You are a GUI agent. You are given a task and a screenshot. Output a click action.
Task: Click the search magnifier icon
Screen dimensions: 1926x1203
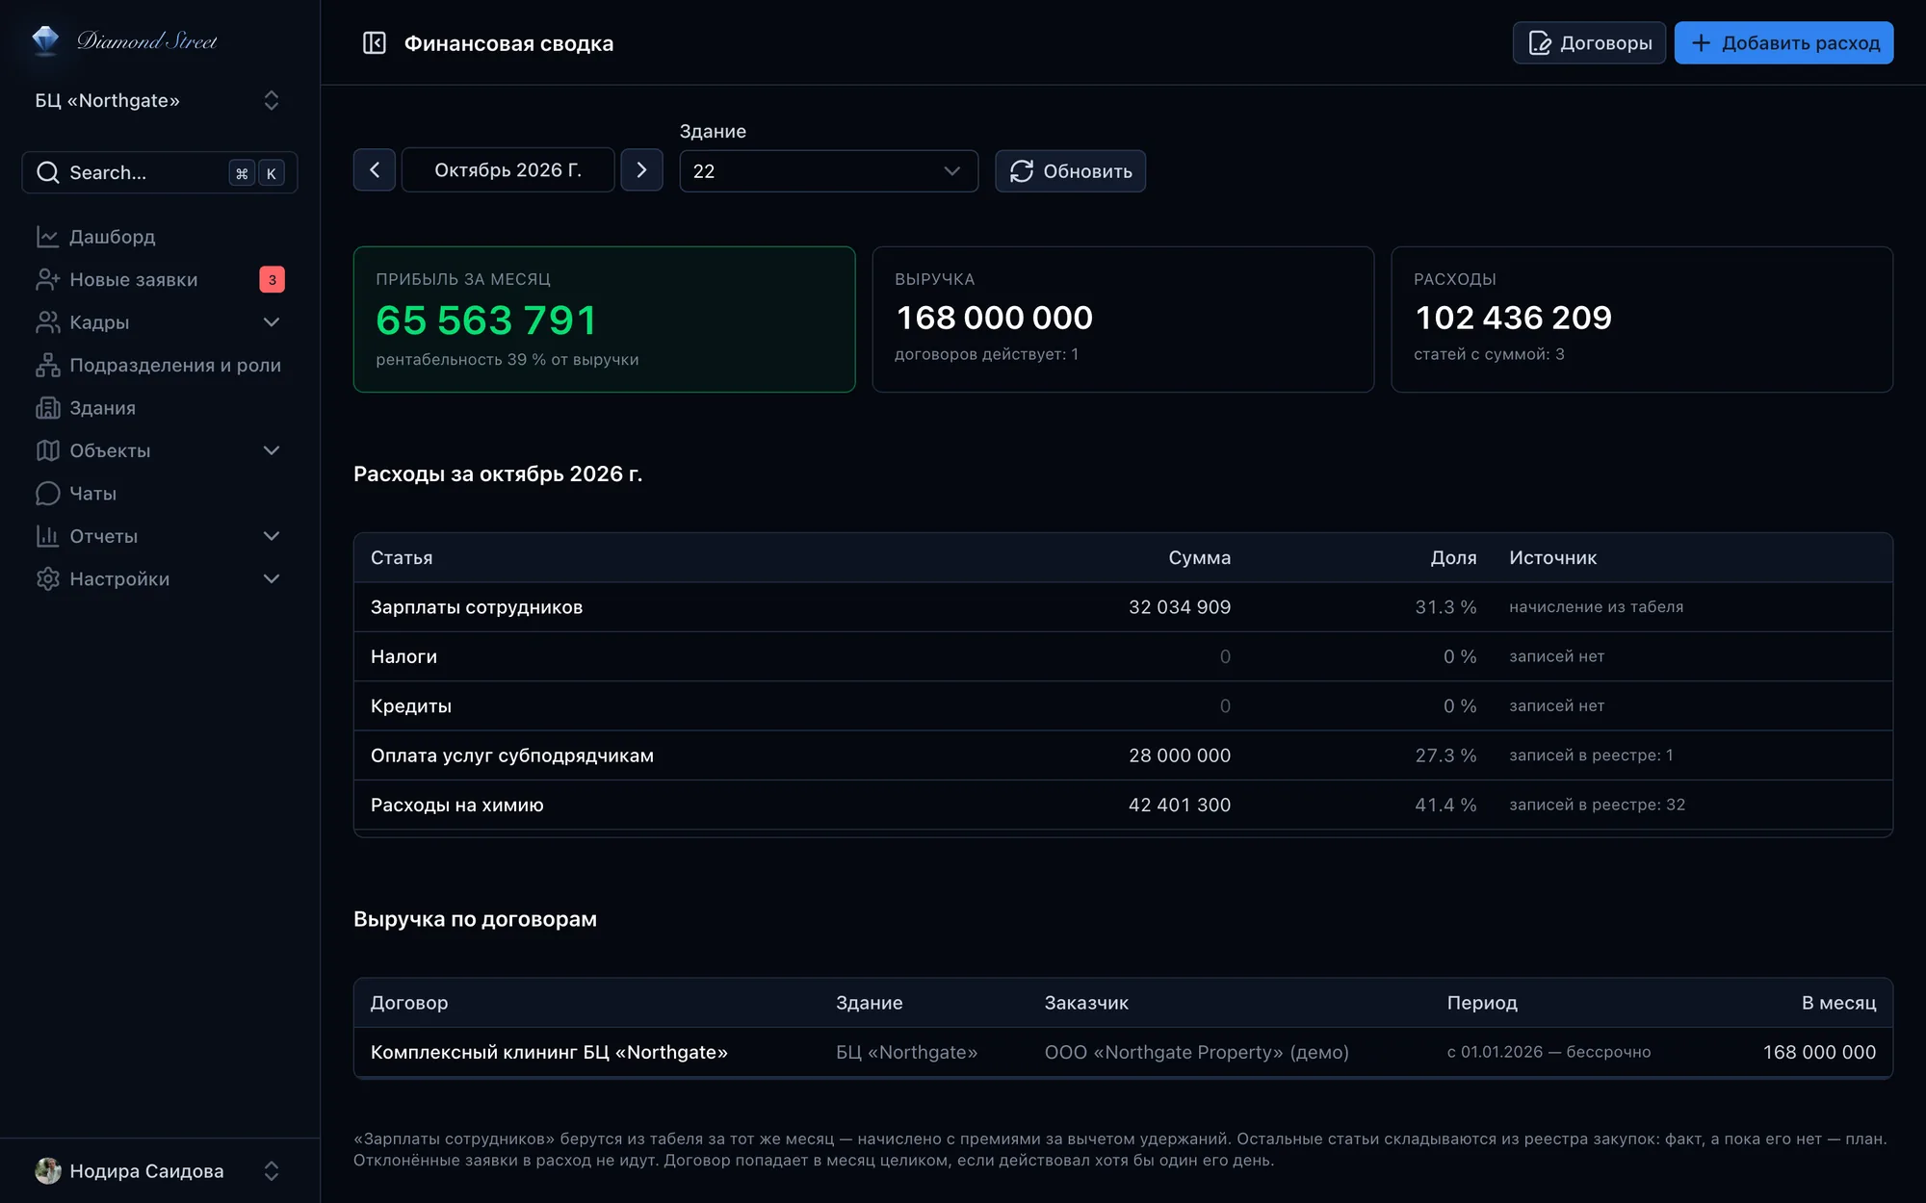(x=47, y=172)
